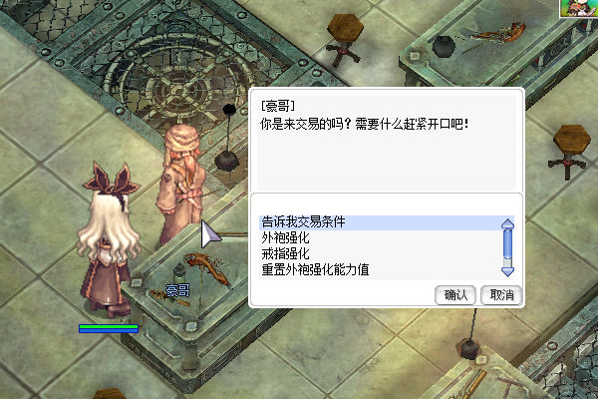Image resolution: width=598 pixels, height=399 pixels.
Task: Click the blue scrollbar thumb
Action: (507, 243)
